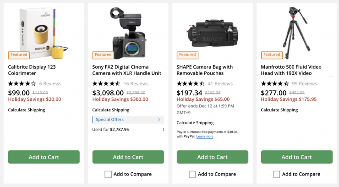Expand the Special Offers section
This screenshot has width=339, height=187.
pos(128,120)
